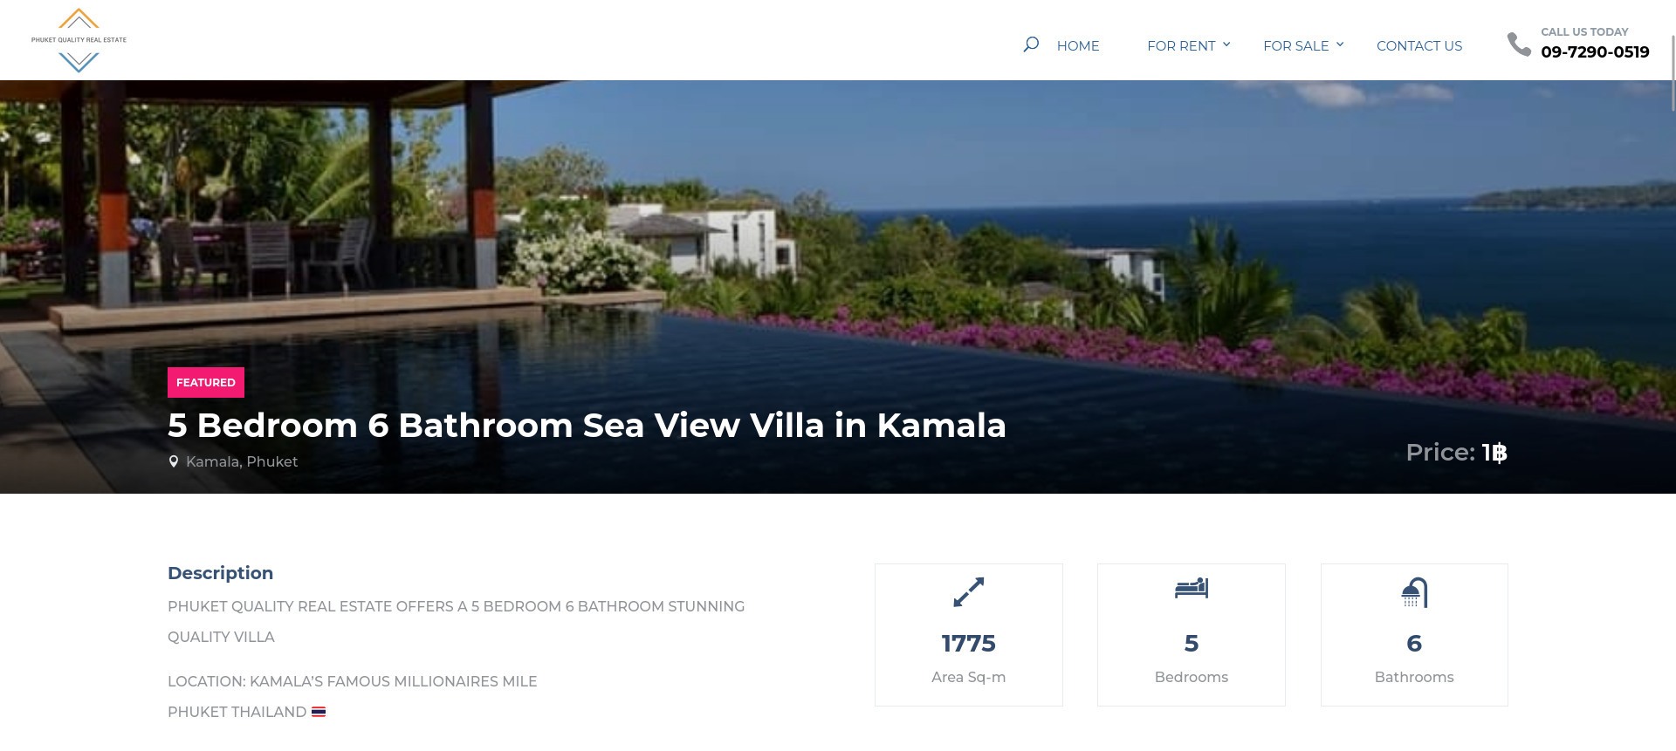Click the Phuket Quality Real Estate logo
This screenshot has width=1676, height=751.
tap(79, 40)
